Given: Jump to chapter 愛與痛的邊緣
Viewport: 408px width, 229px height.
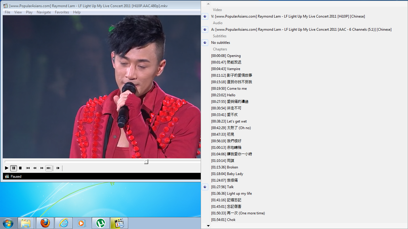Looking at the screenshot, I should [x=304, y=102].
